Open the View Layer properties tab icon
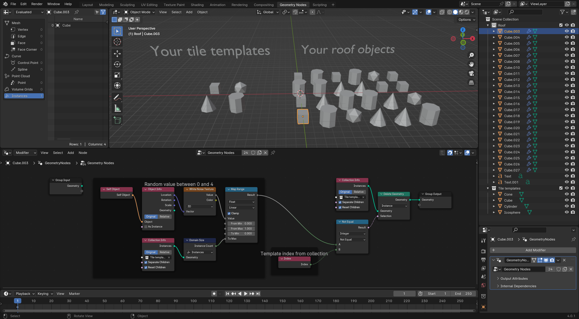The width and height of the screenshot is (579, 319). (x=483, y=268)
